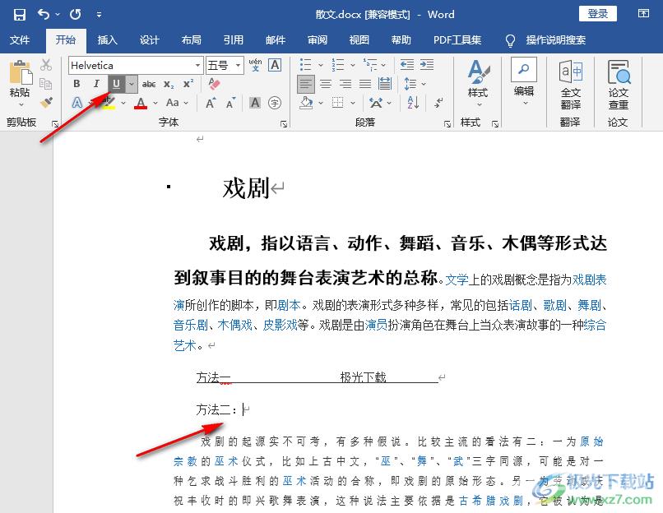Customize the quick access toolbar
This screenshot has height=513, width=663.
pos(99,15)
